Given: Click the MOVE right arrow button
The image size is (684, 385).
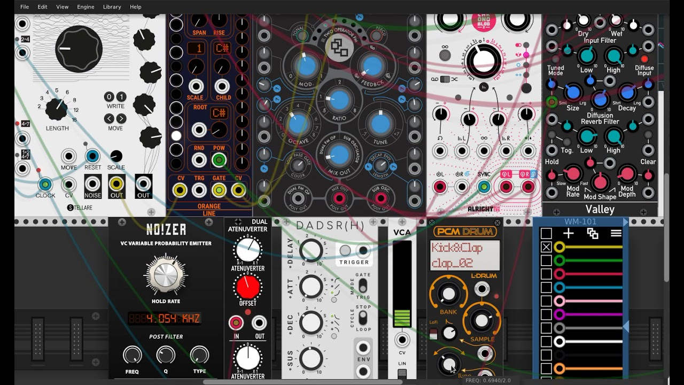Looking at the screenshot, I should coord(121,119).
